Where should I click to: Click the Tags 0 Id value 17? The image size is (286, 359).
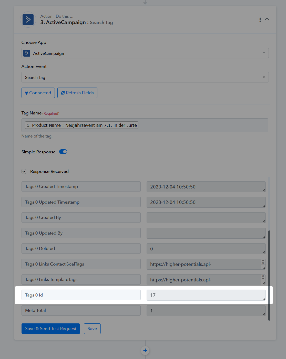click(206, 295)
